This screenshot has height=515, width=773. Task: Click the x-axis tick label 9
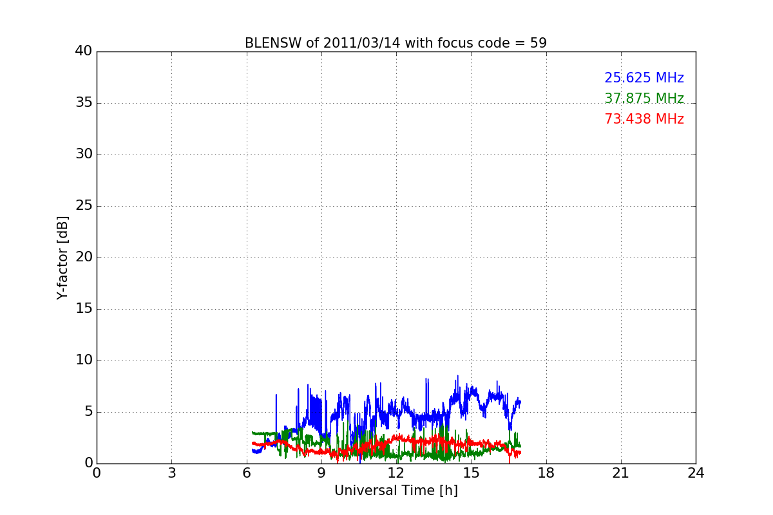pyautogui.click(x=321, y=473)
